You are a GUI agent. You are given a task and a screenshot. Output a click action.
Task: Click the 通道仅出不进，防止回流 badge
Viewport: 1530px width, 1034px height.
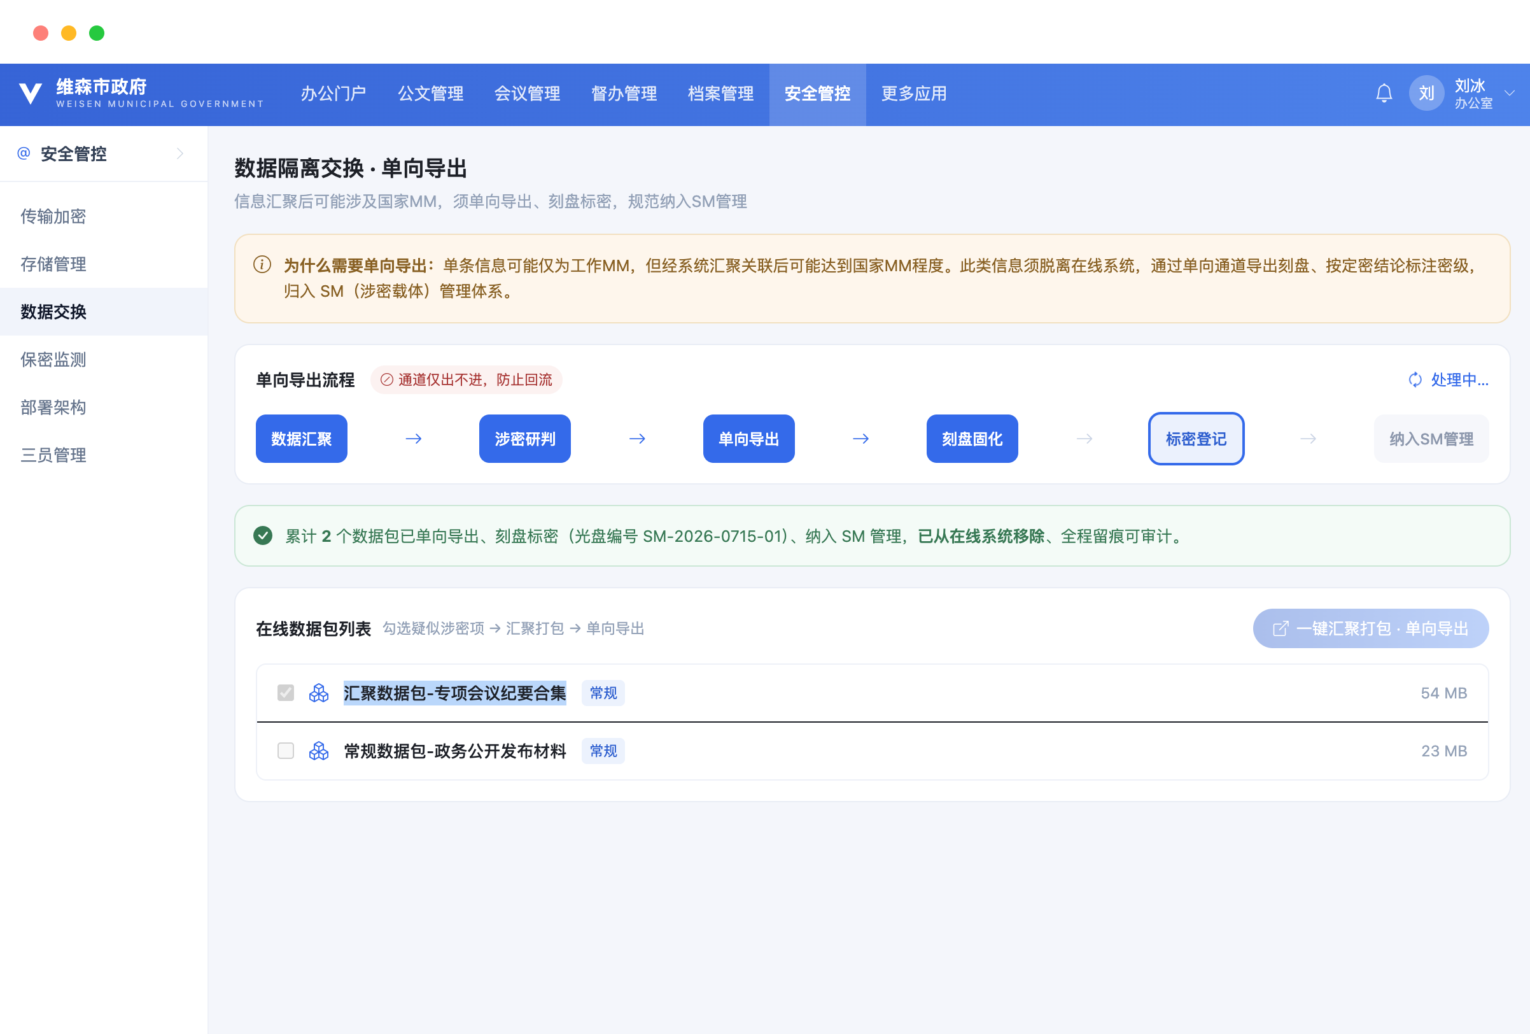pos(466,379)
